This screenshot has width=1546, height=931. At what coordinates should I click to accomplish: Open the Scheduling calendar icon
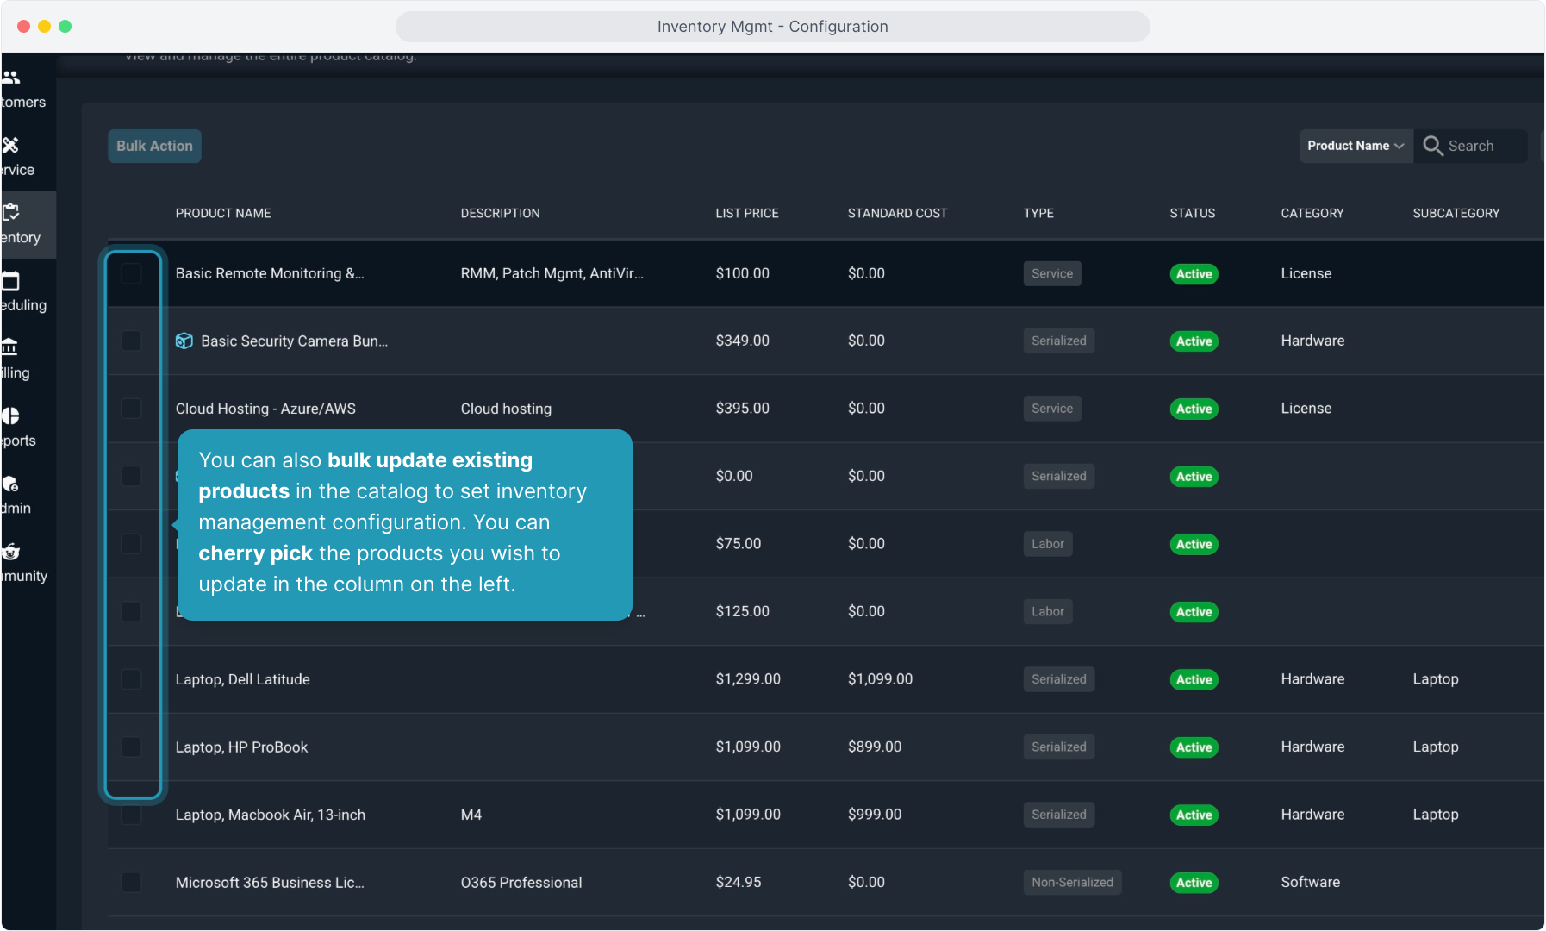11,281
